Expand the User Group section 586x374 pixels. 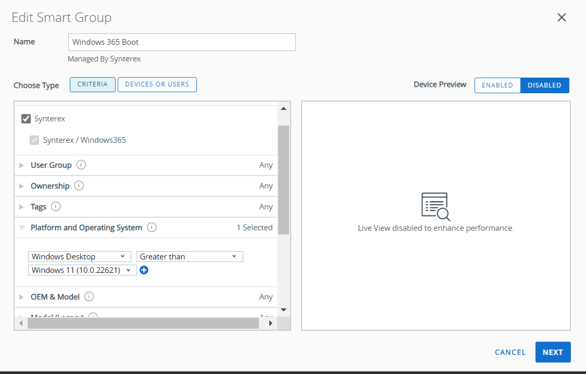tap(21, 165)
